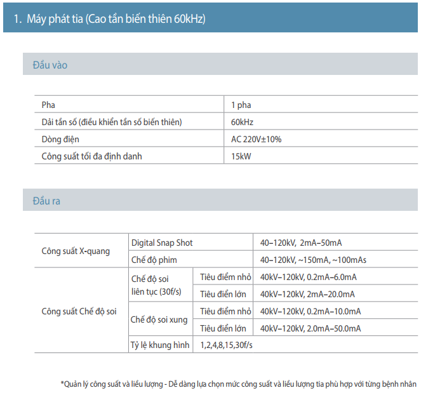Click the 'Digital Snap Shot' cell
The image size is (421, 395).
click(162, 243)
